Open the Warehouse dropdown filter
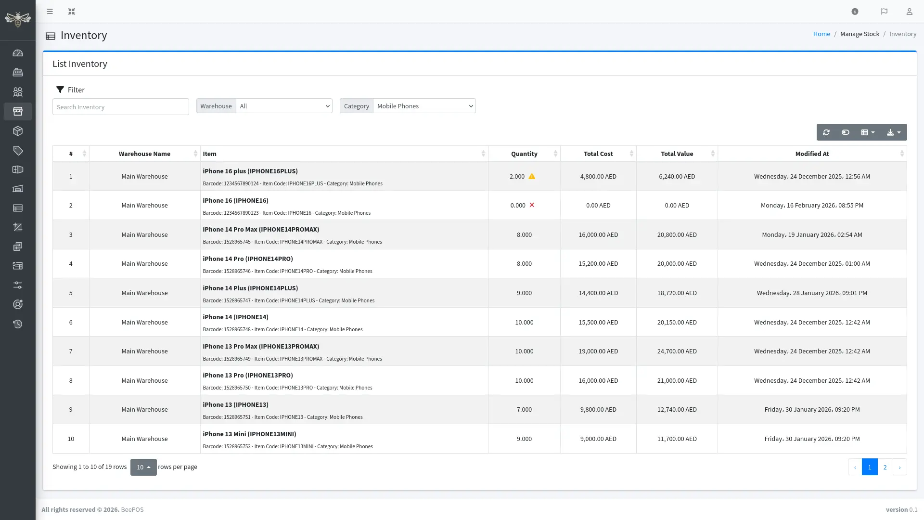924x520 pixels. (x=284, y=106)
